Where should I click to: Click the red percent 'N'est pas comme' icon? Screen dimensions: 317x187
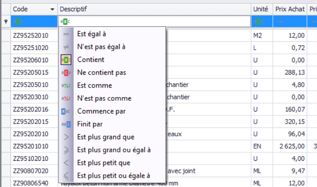click(x=66, y=98)
